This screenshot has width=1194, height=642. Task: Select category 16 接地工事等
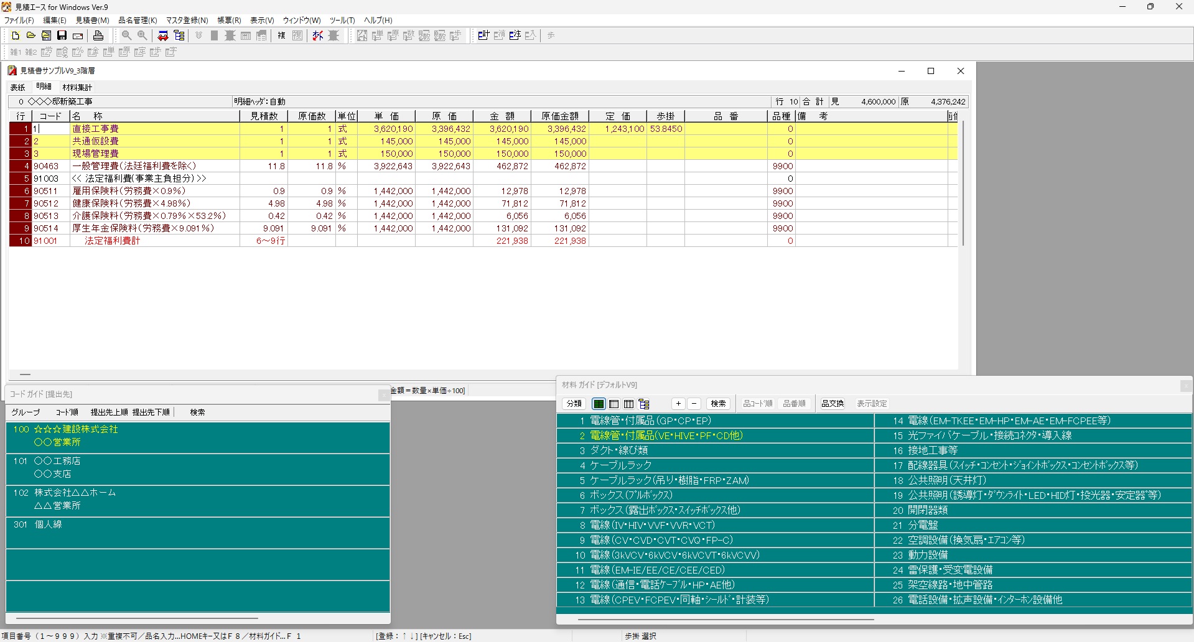pyautogui.click(x=1033, y=450)
